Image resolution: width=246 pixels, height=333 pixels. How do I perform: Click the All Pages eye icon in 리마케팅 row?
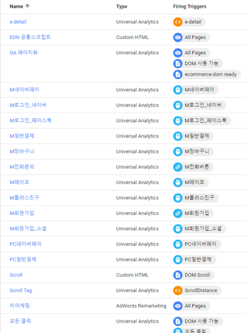pos(177,306)
